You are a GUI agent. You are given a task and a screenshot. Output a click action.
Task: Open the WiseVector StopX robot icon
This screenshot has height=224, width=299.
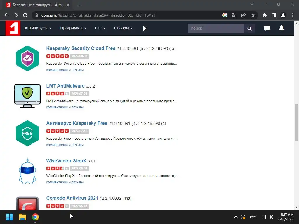(x=27, y=171)
